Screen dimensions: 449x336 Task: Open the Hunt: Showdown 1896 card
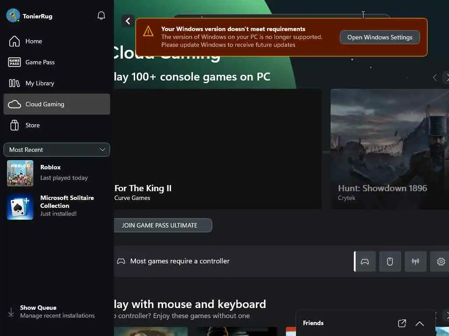coord(390,149)
